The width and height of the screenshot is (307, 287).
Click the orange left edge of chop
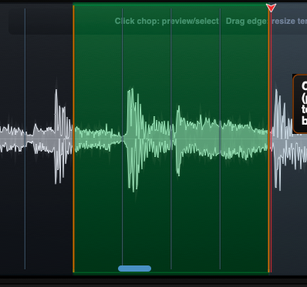coord(73,138)
